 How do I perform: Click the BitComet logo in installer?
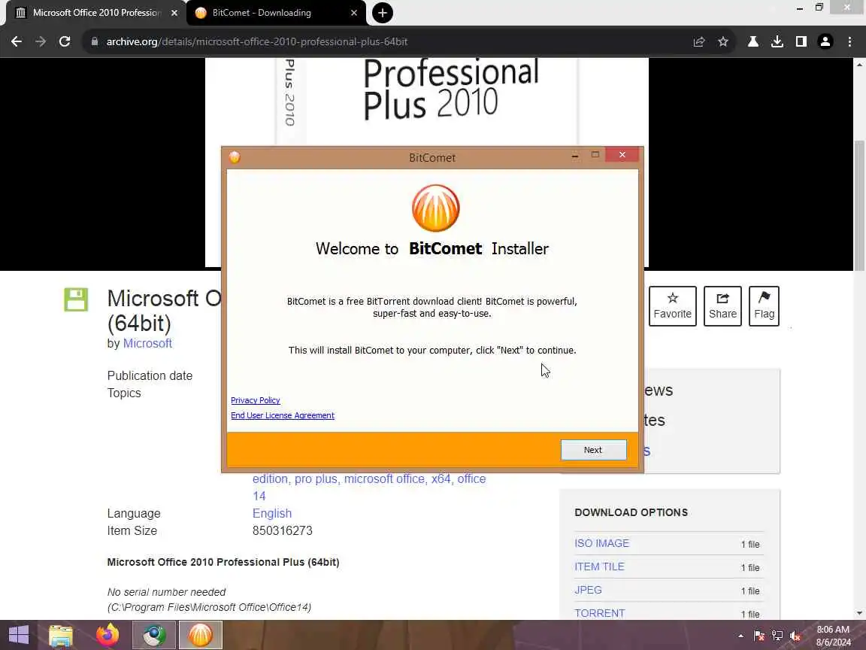click(x=435, y=208)
